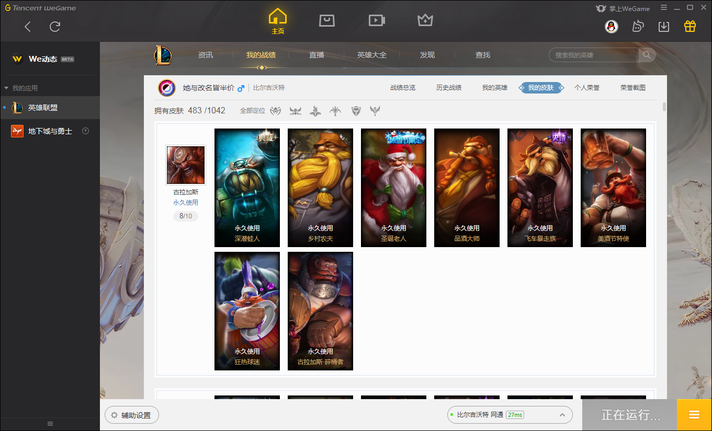Viewport: 712px width, 431px height.
Task: Open the 查找 tab
Action: (x=483, y=55)
